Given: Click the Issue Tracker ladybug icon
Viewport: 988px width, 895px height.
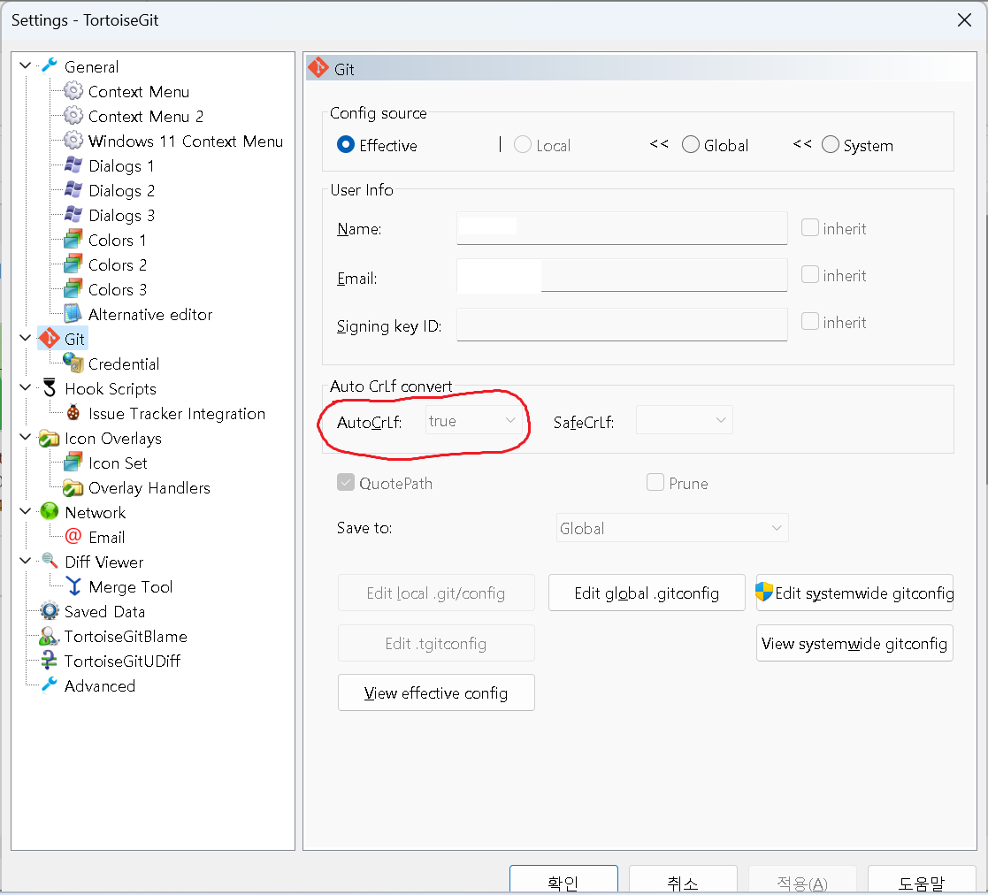Looking at the screenshot, I should [73, 413].
